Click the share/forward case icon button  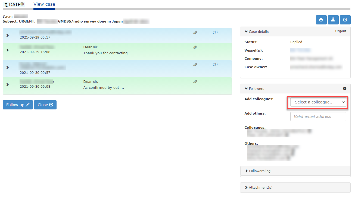pos(345,20)
